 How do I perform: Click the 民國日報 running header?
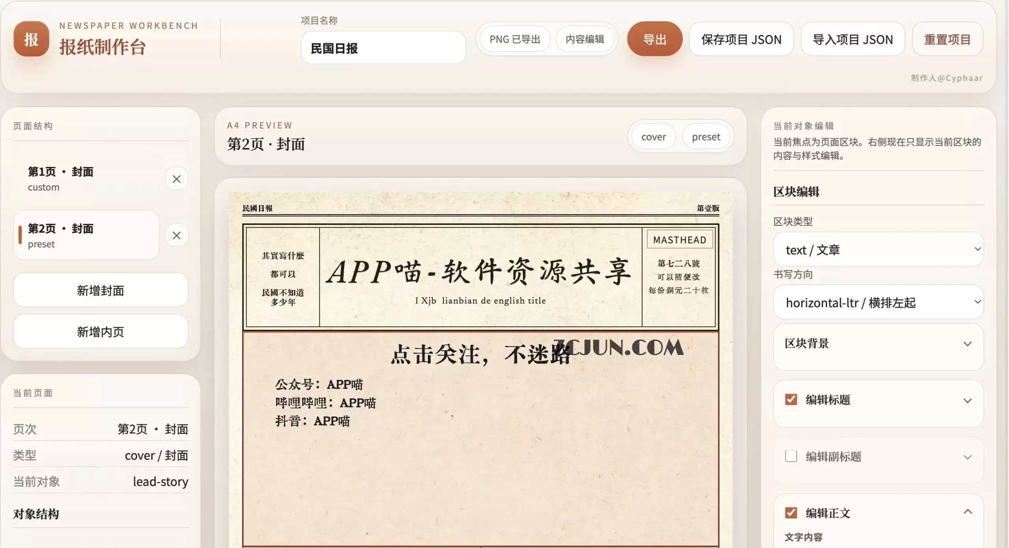257,208
